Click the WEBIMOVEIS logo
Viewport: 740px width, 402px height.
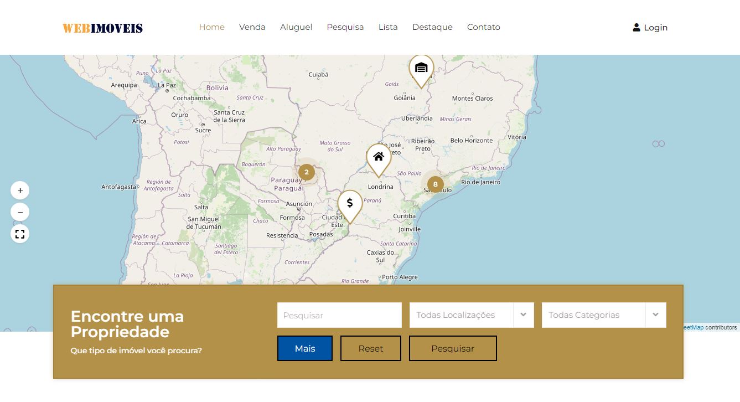tap(102, 28)
